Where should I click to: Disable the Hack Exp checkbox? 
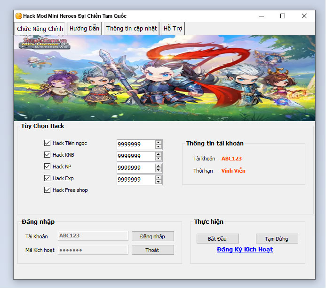coord(47,178)
